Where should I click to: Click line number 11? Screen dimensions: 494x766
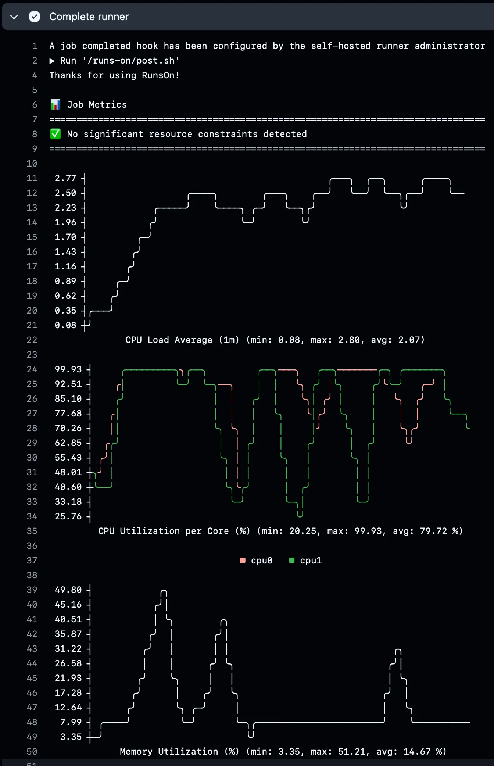(32, 178)
